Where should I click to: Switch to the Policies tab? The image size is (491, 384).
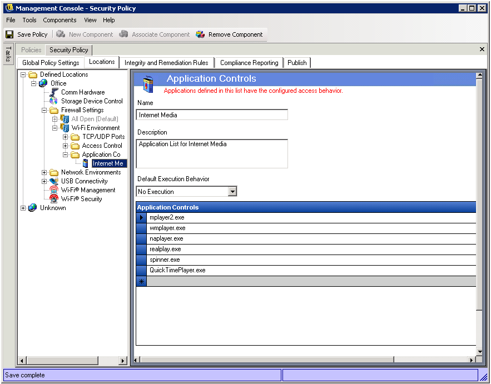click(x=31, y=50)
